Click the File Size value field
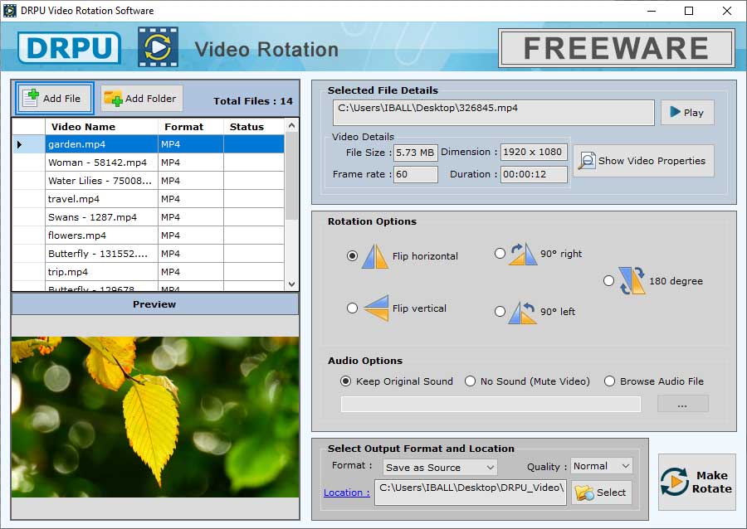The image size is (747, 529). click(x=416, y=153)
